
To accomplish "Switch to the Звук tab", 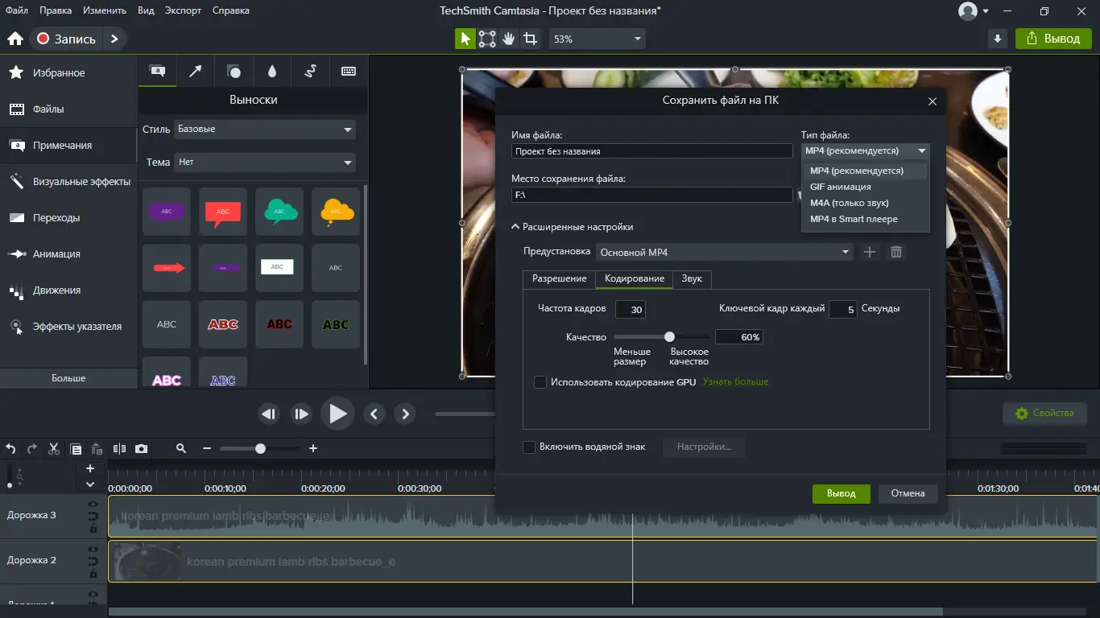I will pyautogui.click(x=692, y=278).
